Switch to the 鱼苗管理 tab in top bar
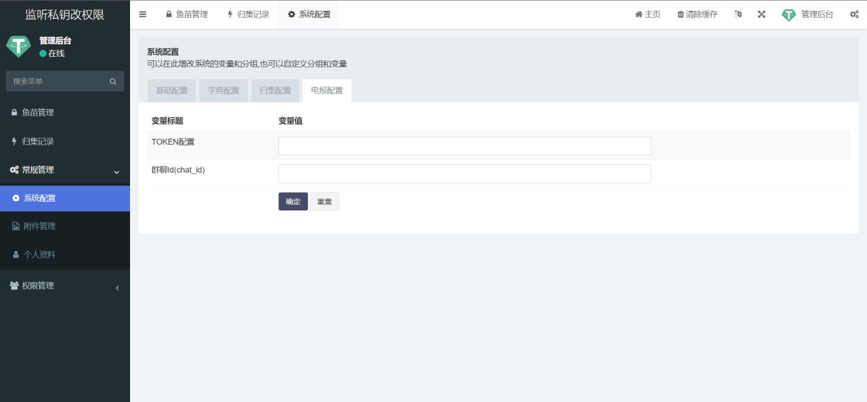 point(187,14)
